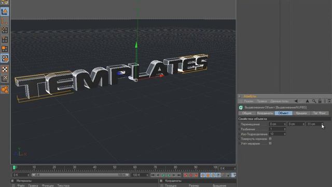Step to previous frame
This screenshot has width=332, height=187.
coord(158,175)
